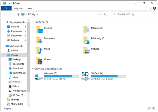This screenshot has height=112, width=158.
Task: Open the Tệp menu tab
Action: click(x=6, y=8)
